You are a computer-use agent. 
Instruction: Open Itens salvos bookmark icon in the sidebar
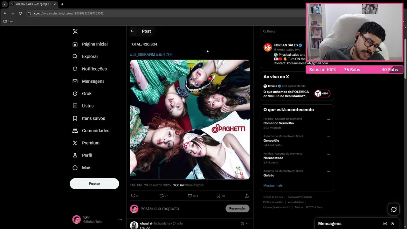[75, 118]
